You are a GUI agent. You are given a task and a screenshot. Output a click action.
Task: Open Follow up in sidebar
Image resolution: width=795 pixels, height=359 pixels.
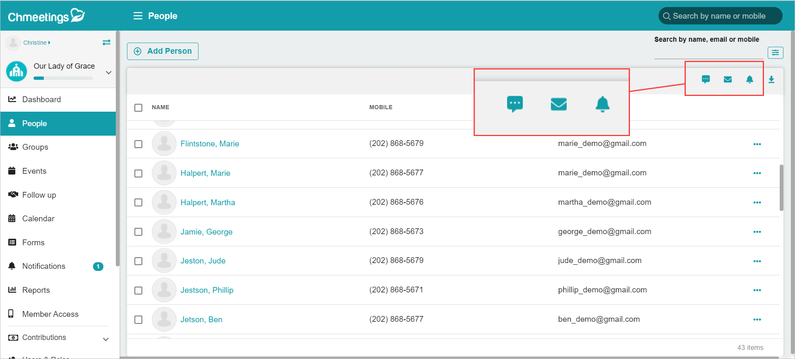click(x=58, y=195)
